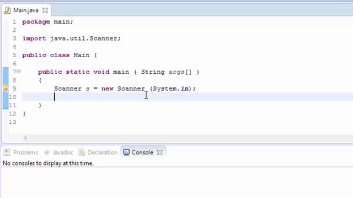Click 'No consoles to display at this time.' message

(x=48, y=163)
